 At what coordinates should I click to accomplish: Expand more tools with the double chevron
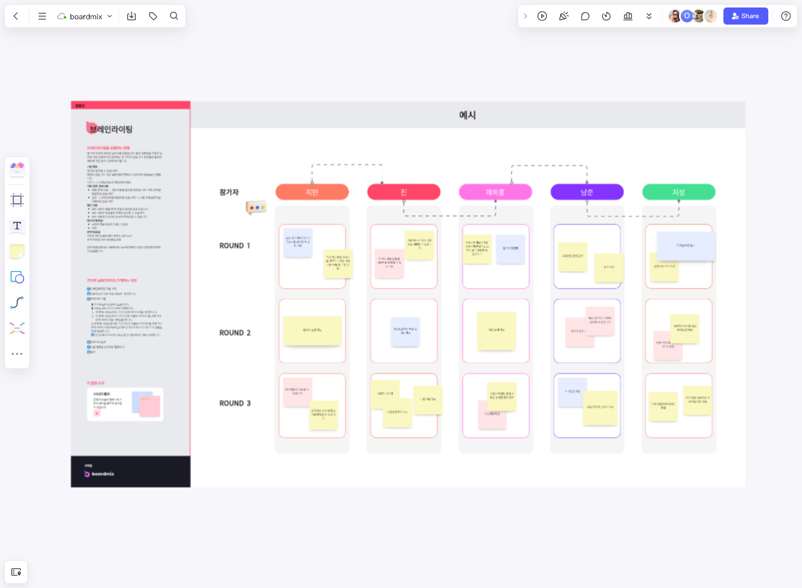pos(649,16)
